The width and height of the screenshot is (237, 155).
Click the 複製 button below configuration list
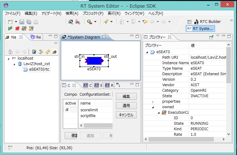pos(71,136)
